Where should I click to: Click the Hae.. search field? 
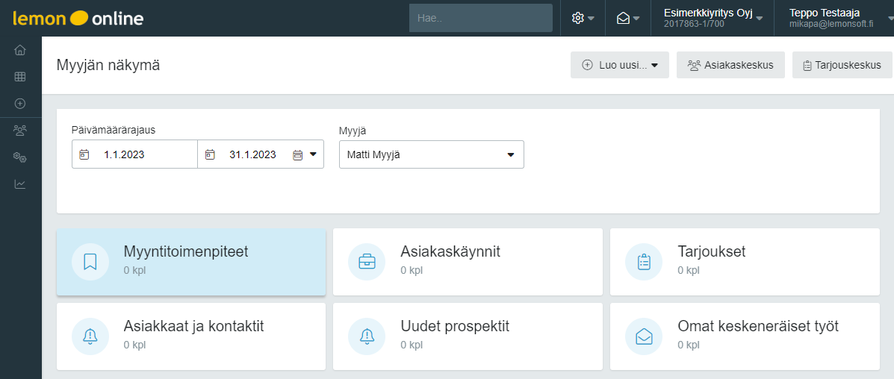point(481,18)
